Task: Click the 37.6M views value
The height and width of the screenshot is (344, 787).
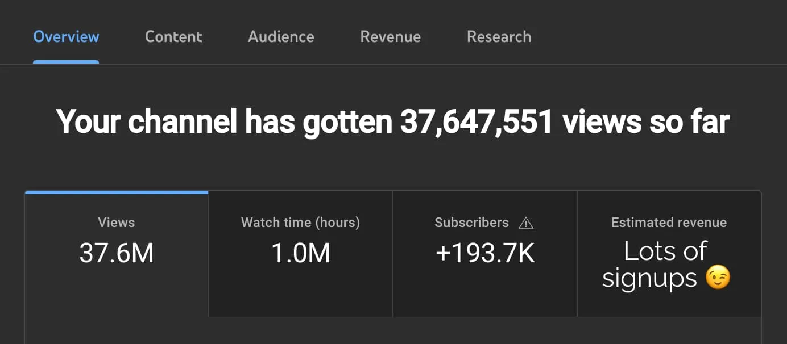Action: [x=117, y=253]
